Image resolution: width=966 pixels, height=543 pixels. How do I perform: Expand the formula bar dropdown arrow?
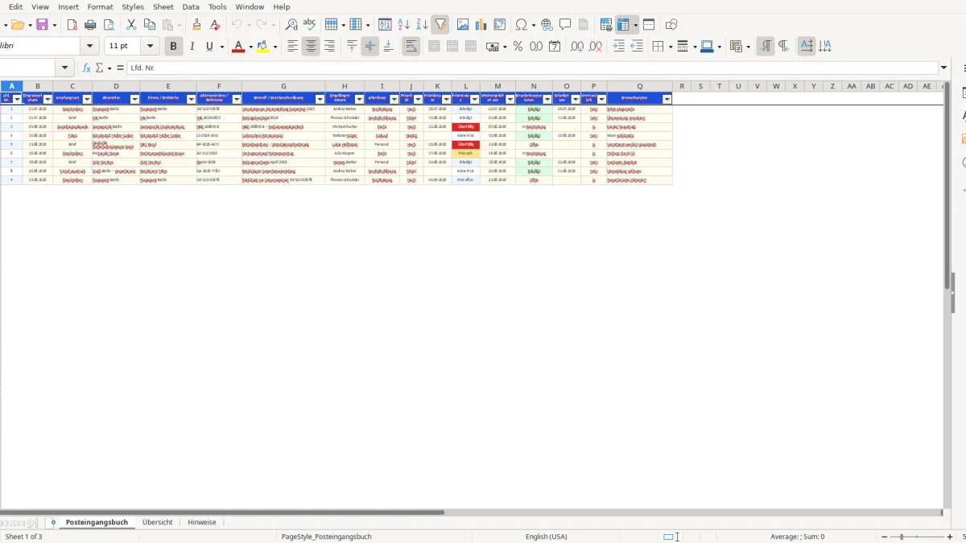click(x=944, y=68)
